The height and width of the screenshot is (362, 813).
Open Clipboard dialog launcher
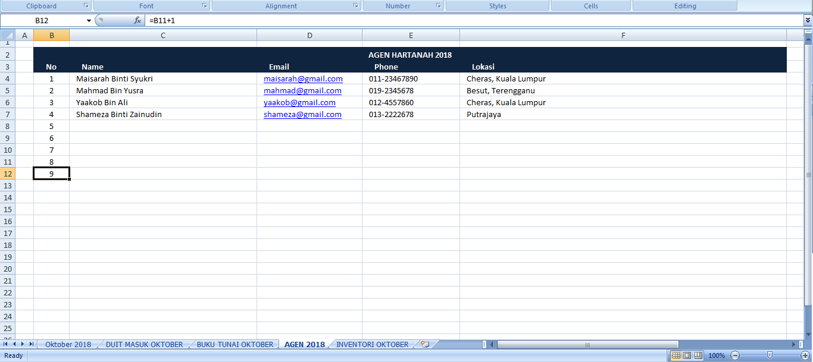point(86,5)
